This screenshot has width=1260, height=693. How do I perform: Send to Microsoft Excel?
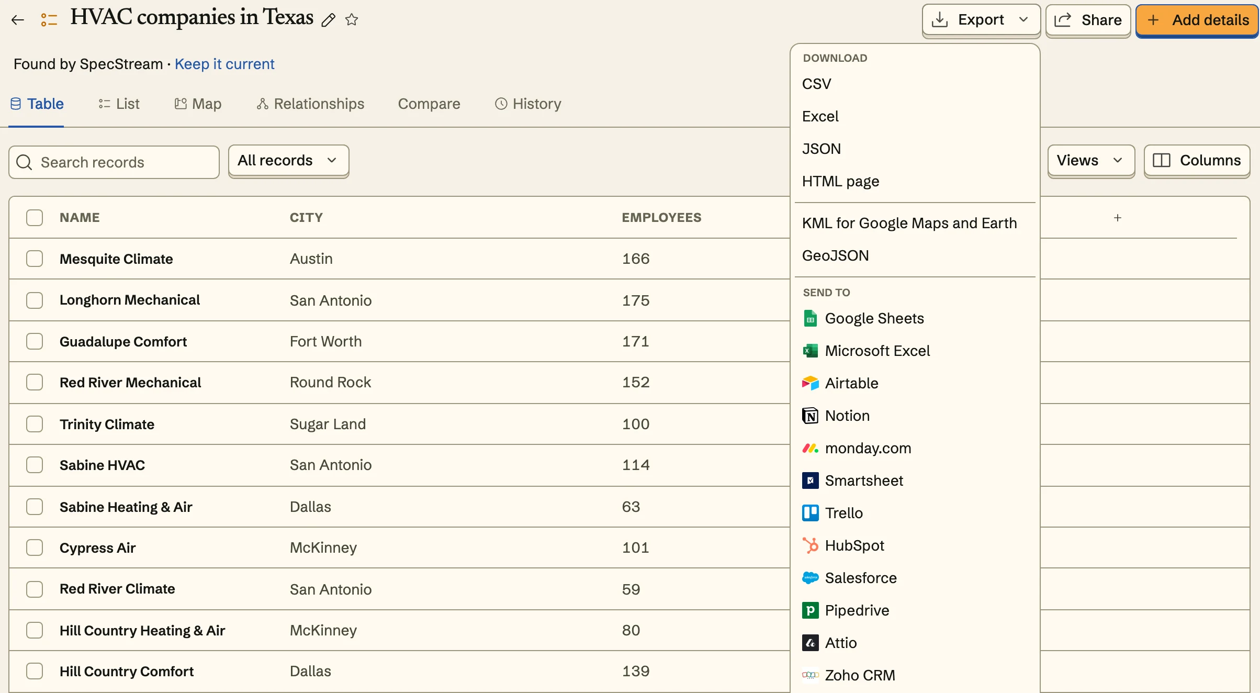pyautogui.click(x=915, y=351)
